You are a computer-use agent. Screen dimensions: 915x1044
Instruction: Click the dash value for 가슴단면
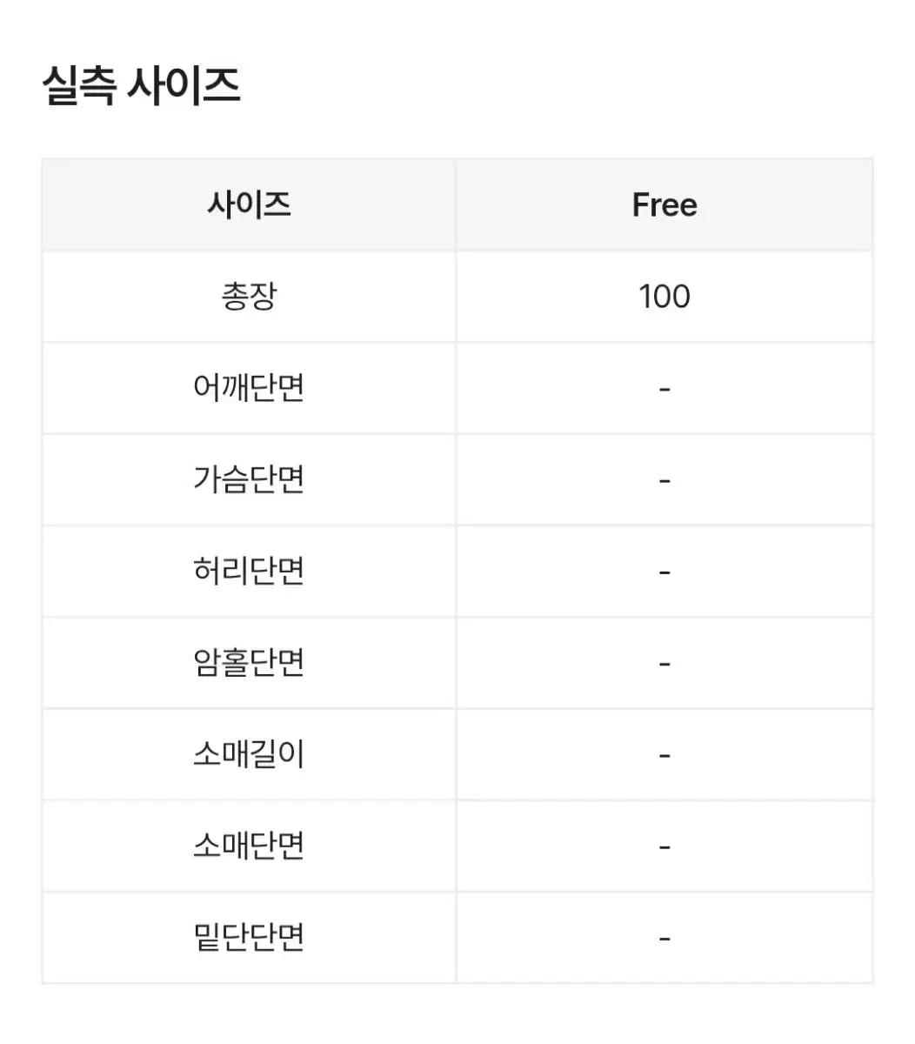pyautogui.click(x=665, y=480)
